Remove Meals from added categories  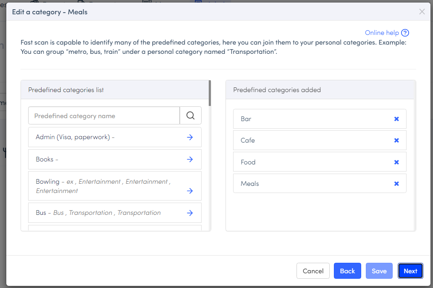(x=396, y=184)
